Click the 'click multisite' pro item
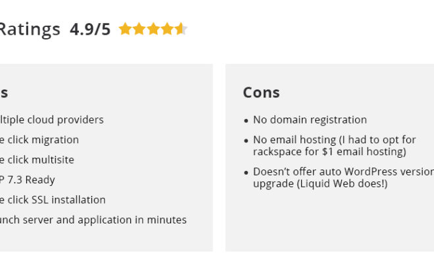 (x=37, y=160)
